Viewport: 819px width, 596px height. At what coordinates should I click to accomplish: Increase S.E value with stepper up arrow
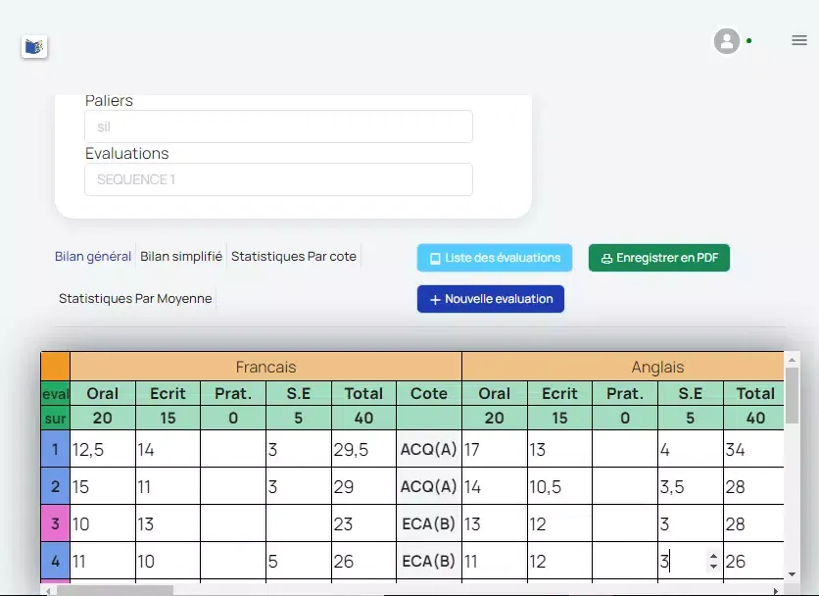tap(713, 556)
